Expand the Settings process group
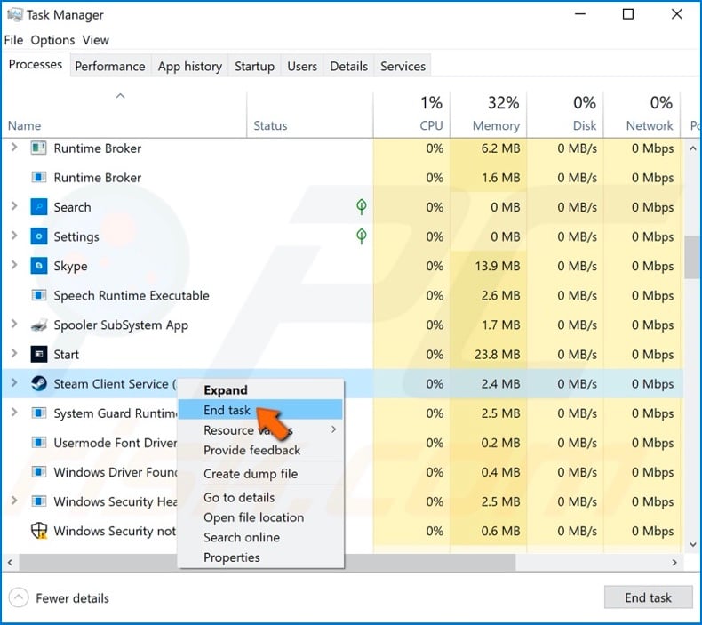This screenshot has height=625, width=702. point(14,236)
